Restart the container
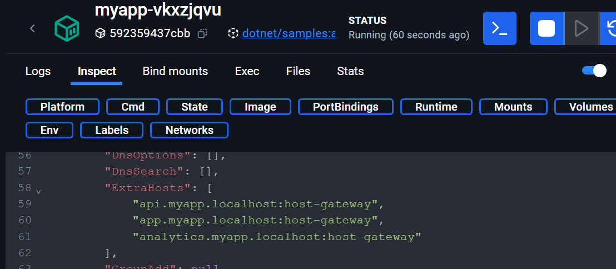Viewport: 616px width, 269px height. tap(609, 28)
